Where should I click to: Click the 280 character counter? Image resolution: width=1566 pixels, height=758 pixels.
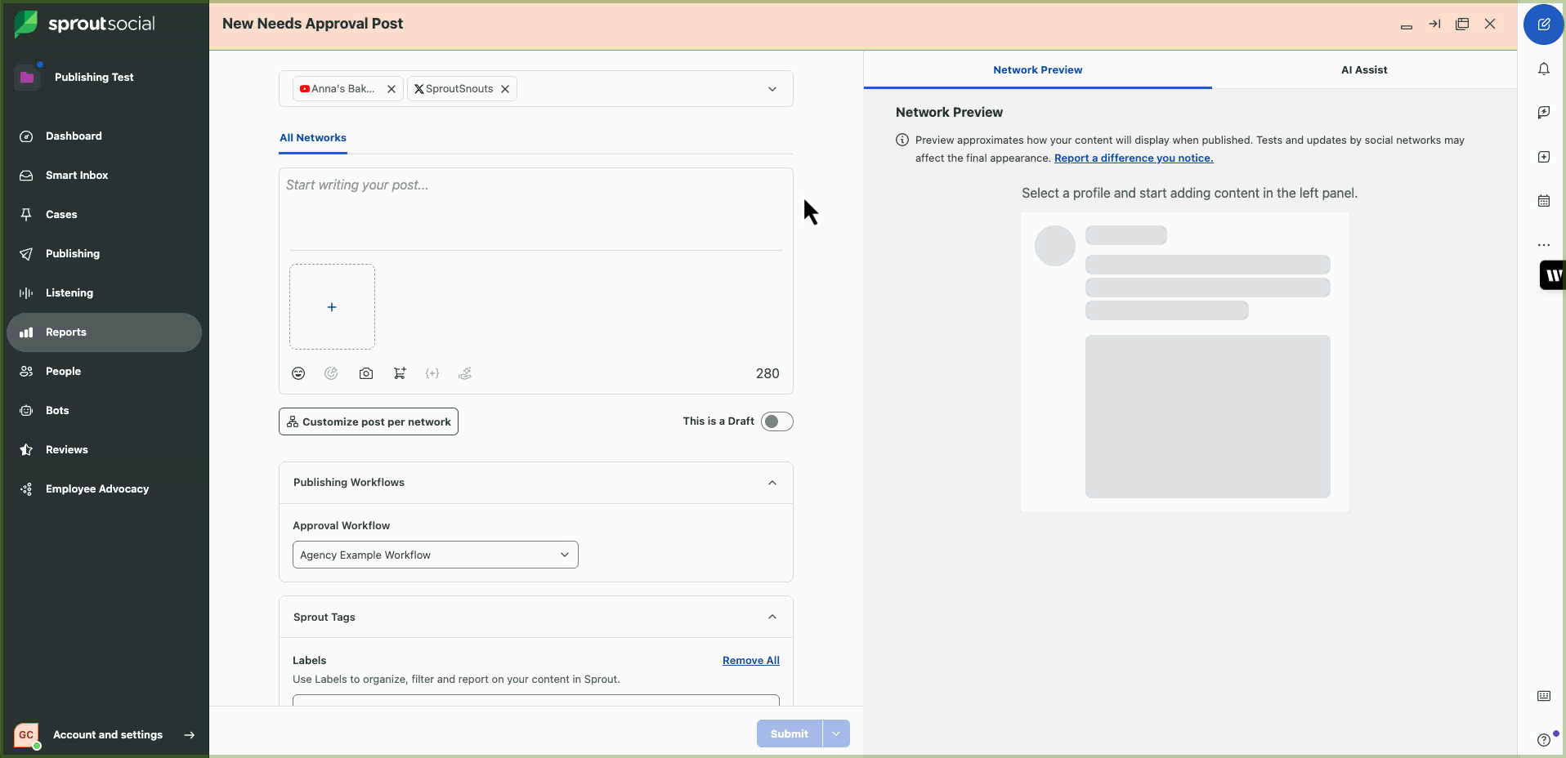[x=767, y=373]
